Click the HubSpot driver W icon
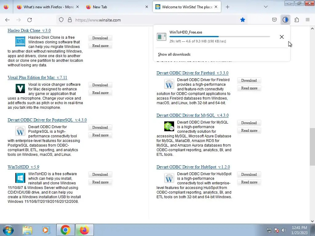 (169, 178)
